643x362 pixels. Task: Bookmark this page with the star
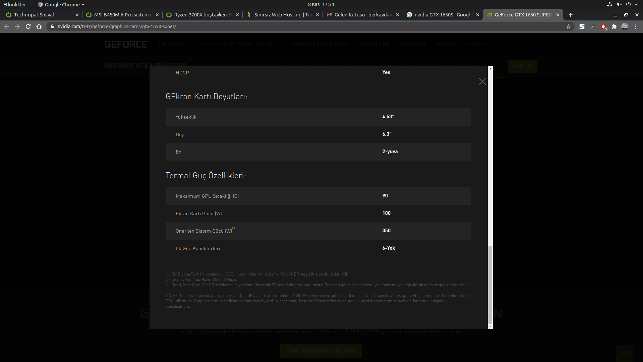(569, 26)
